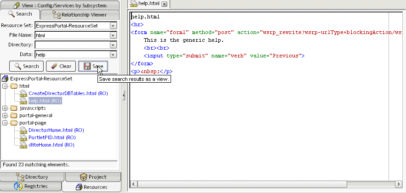Click the editor scroll right arrow

398,184
